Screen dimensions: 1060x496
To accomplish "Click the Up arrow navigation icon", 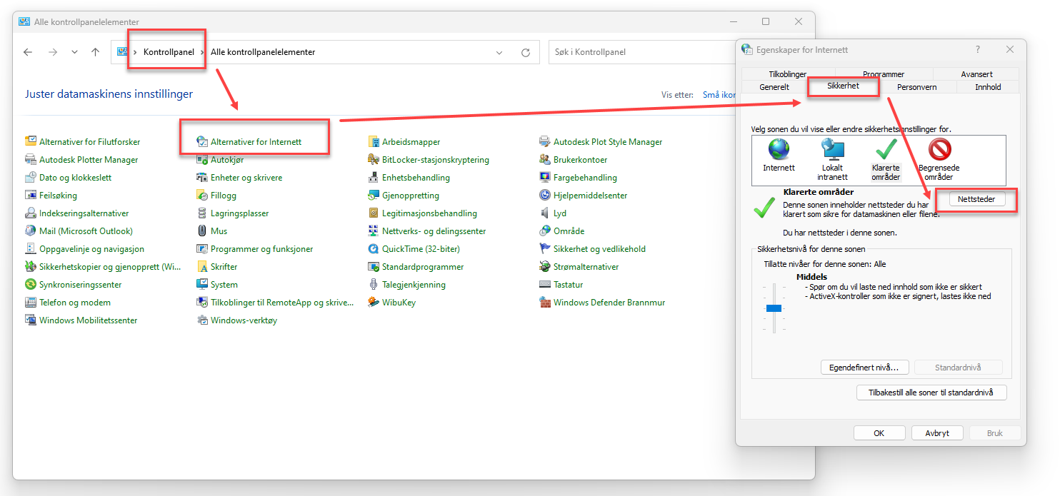I will (96, 52).
